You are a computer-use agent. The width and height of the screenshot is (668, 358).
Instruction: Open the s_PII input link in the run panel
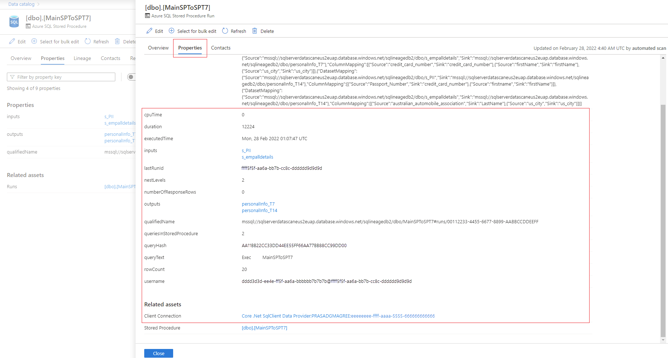246,151
